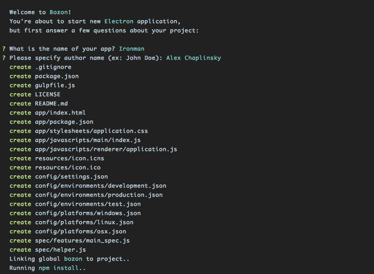Select config/environments/production.json path
Screen dimensions: 374x274
tap(99, 195)
